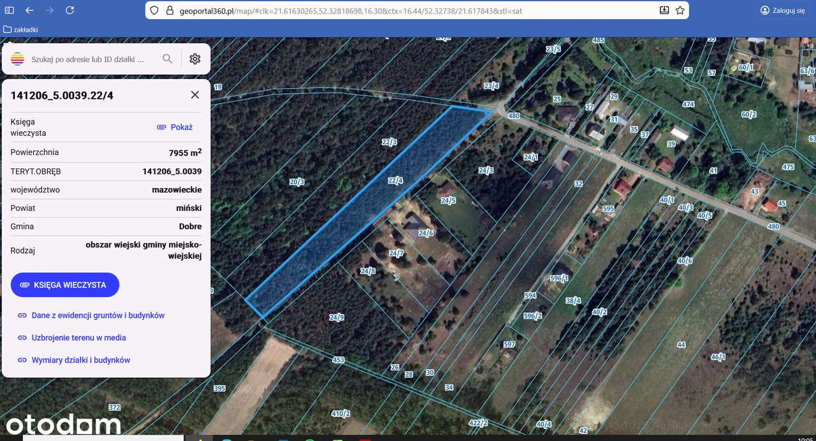The height and width of the screenshot is (441, 816).
Task: Click map parcel label 24/6
Action: coord(426,233)
